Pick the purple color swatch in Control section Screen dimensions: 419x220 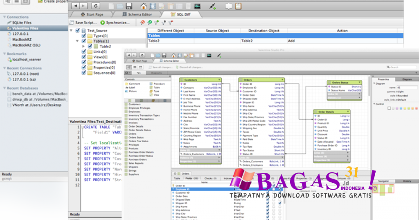click(x=397, y=108)
